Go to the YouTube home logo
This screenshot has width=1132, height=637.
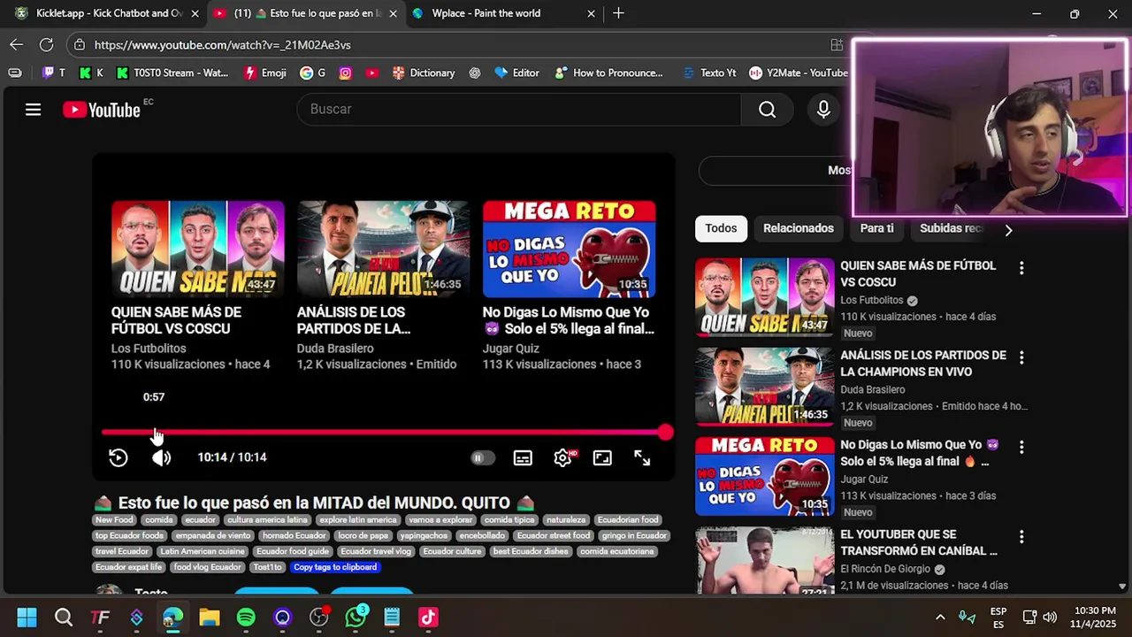coord(102,110)
